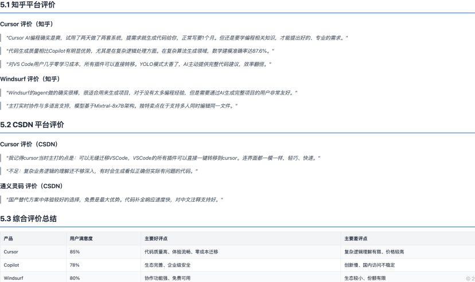Select the Windsurf cell in summary table
This screenshot has width=475, height=282.
(x=13, y=277)
